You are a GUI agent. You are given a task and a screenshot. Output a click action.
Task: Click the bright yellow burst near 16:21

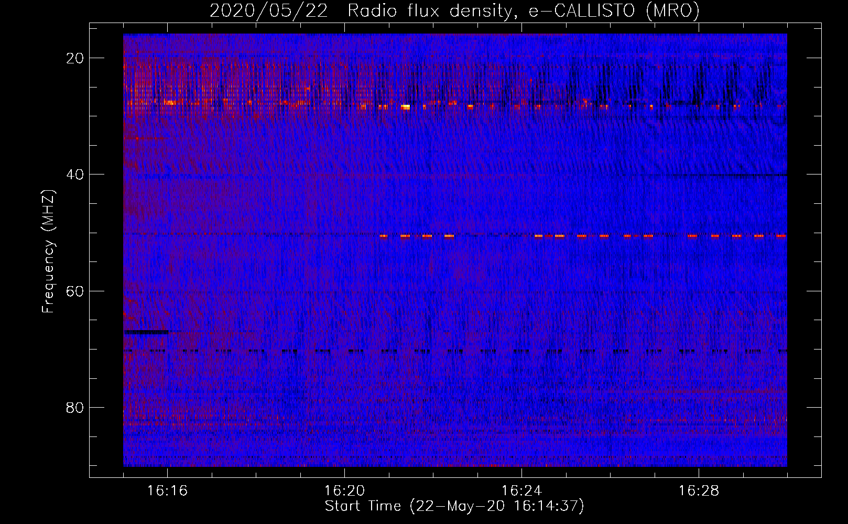click(406, 106)
